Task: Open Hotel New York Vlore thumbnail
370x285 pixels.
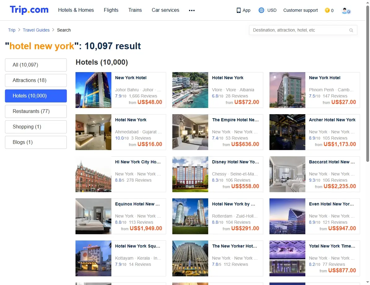Action: point(190,90)
